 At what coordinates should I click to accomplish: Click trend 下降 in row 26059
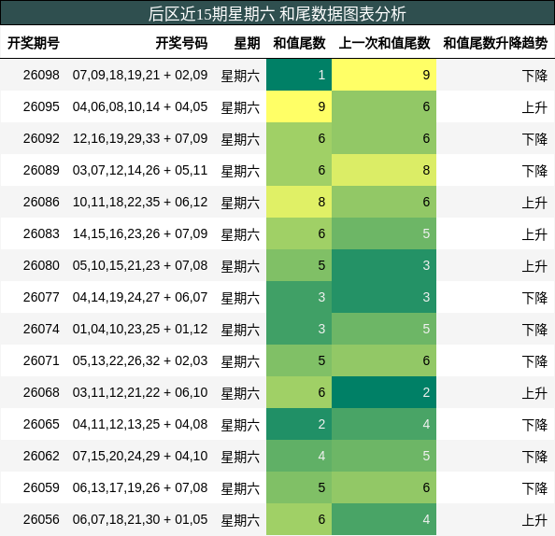(x=534, y=488)
